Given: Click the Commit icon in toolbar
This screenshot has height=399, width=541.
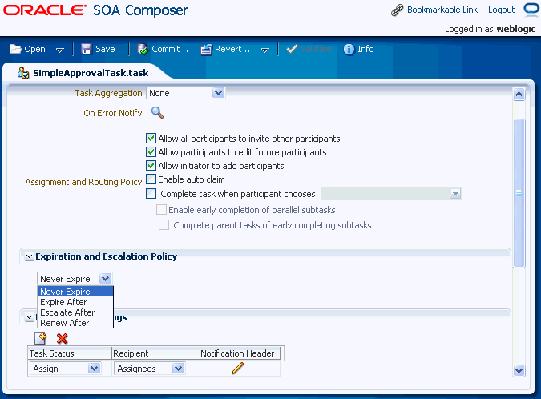Looking at the screenshot, I should click(143, 50).
